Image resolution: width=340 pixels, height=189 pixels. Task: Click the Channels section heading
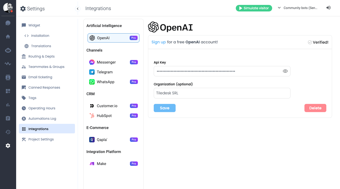click(x=94, y=50)
